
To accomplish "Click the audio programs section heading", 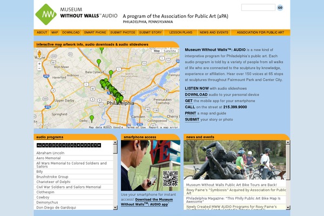I will pyautogui.click(x=50, y=137).
